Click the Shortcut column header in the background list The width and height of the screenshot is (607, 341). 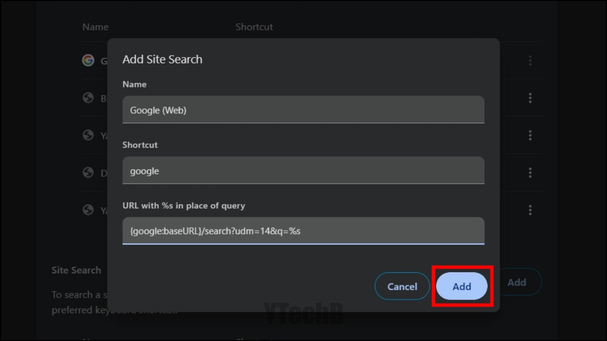[x=254, y=27]
